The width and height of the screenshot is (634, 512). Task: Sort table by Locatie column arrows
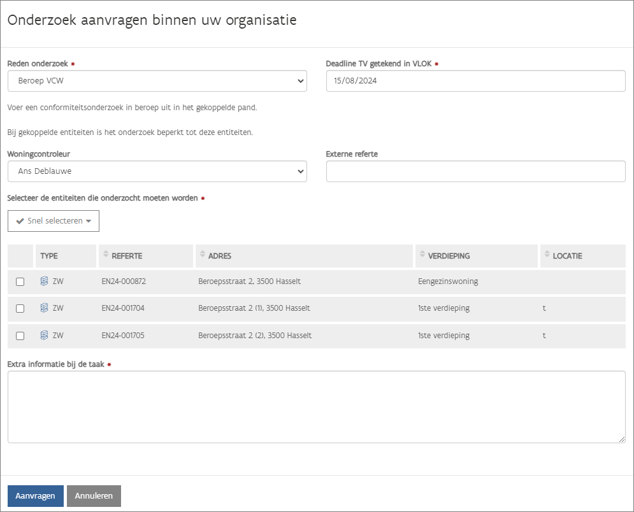pos(547,255)
